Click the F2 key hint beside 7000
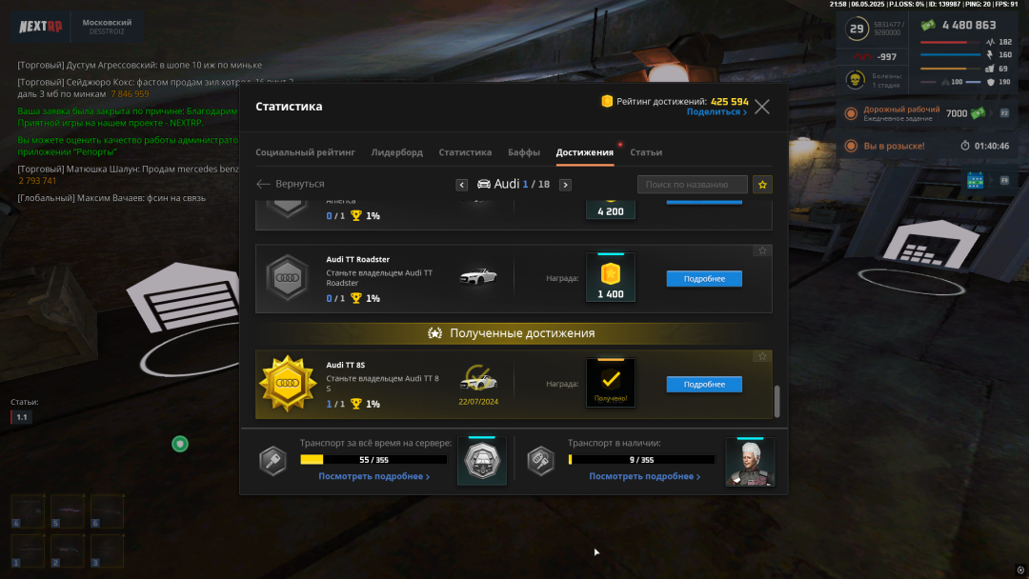This screenshot has height=579, width=1029. pyautogui.click(x=1004, y=113)
